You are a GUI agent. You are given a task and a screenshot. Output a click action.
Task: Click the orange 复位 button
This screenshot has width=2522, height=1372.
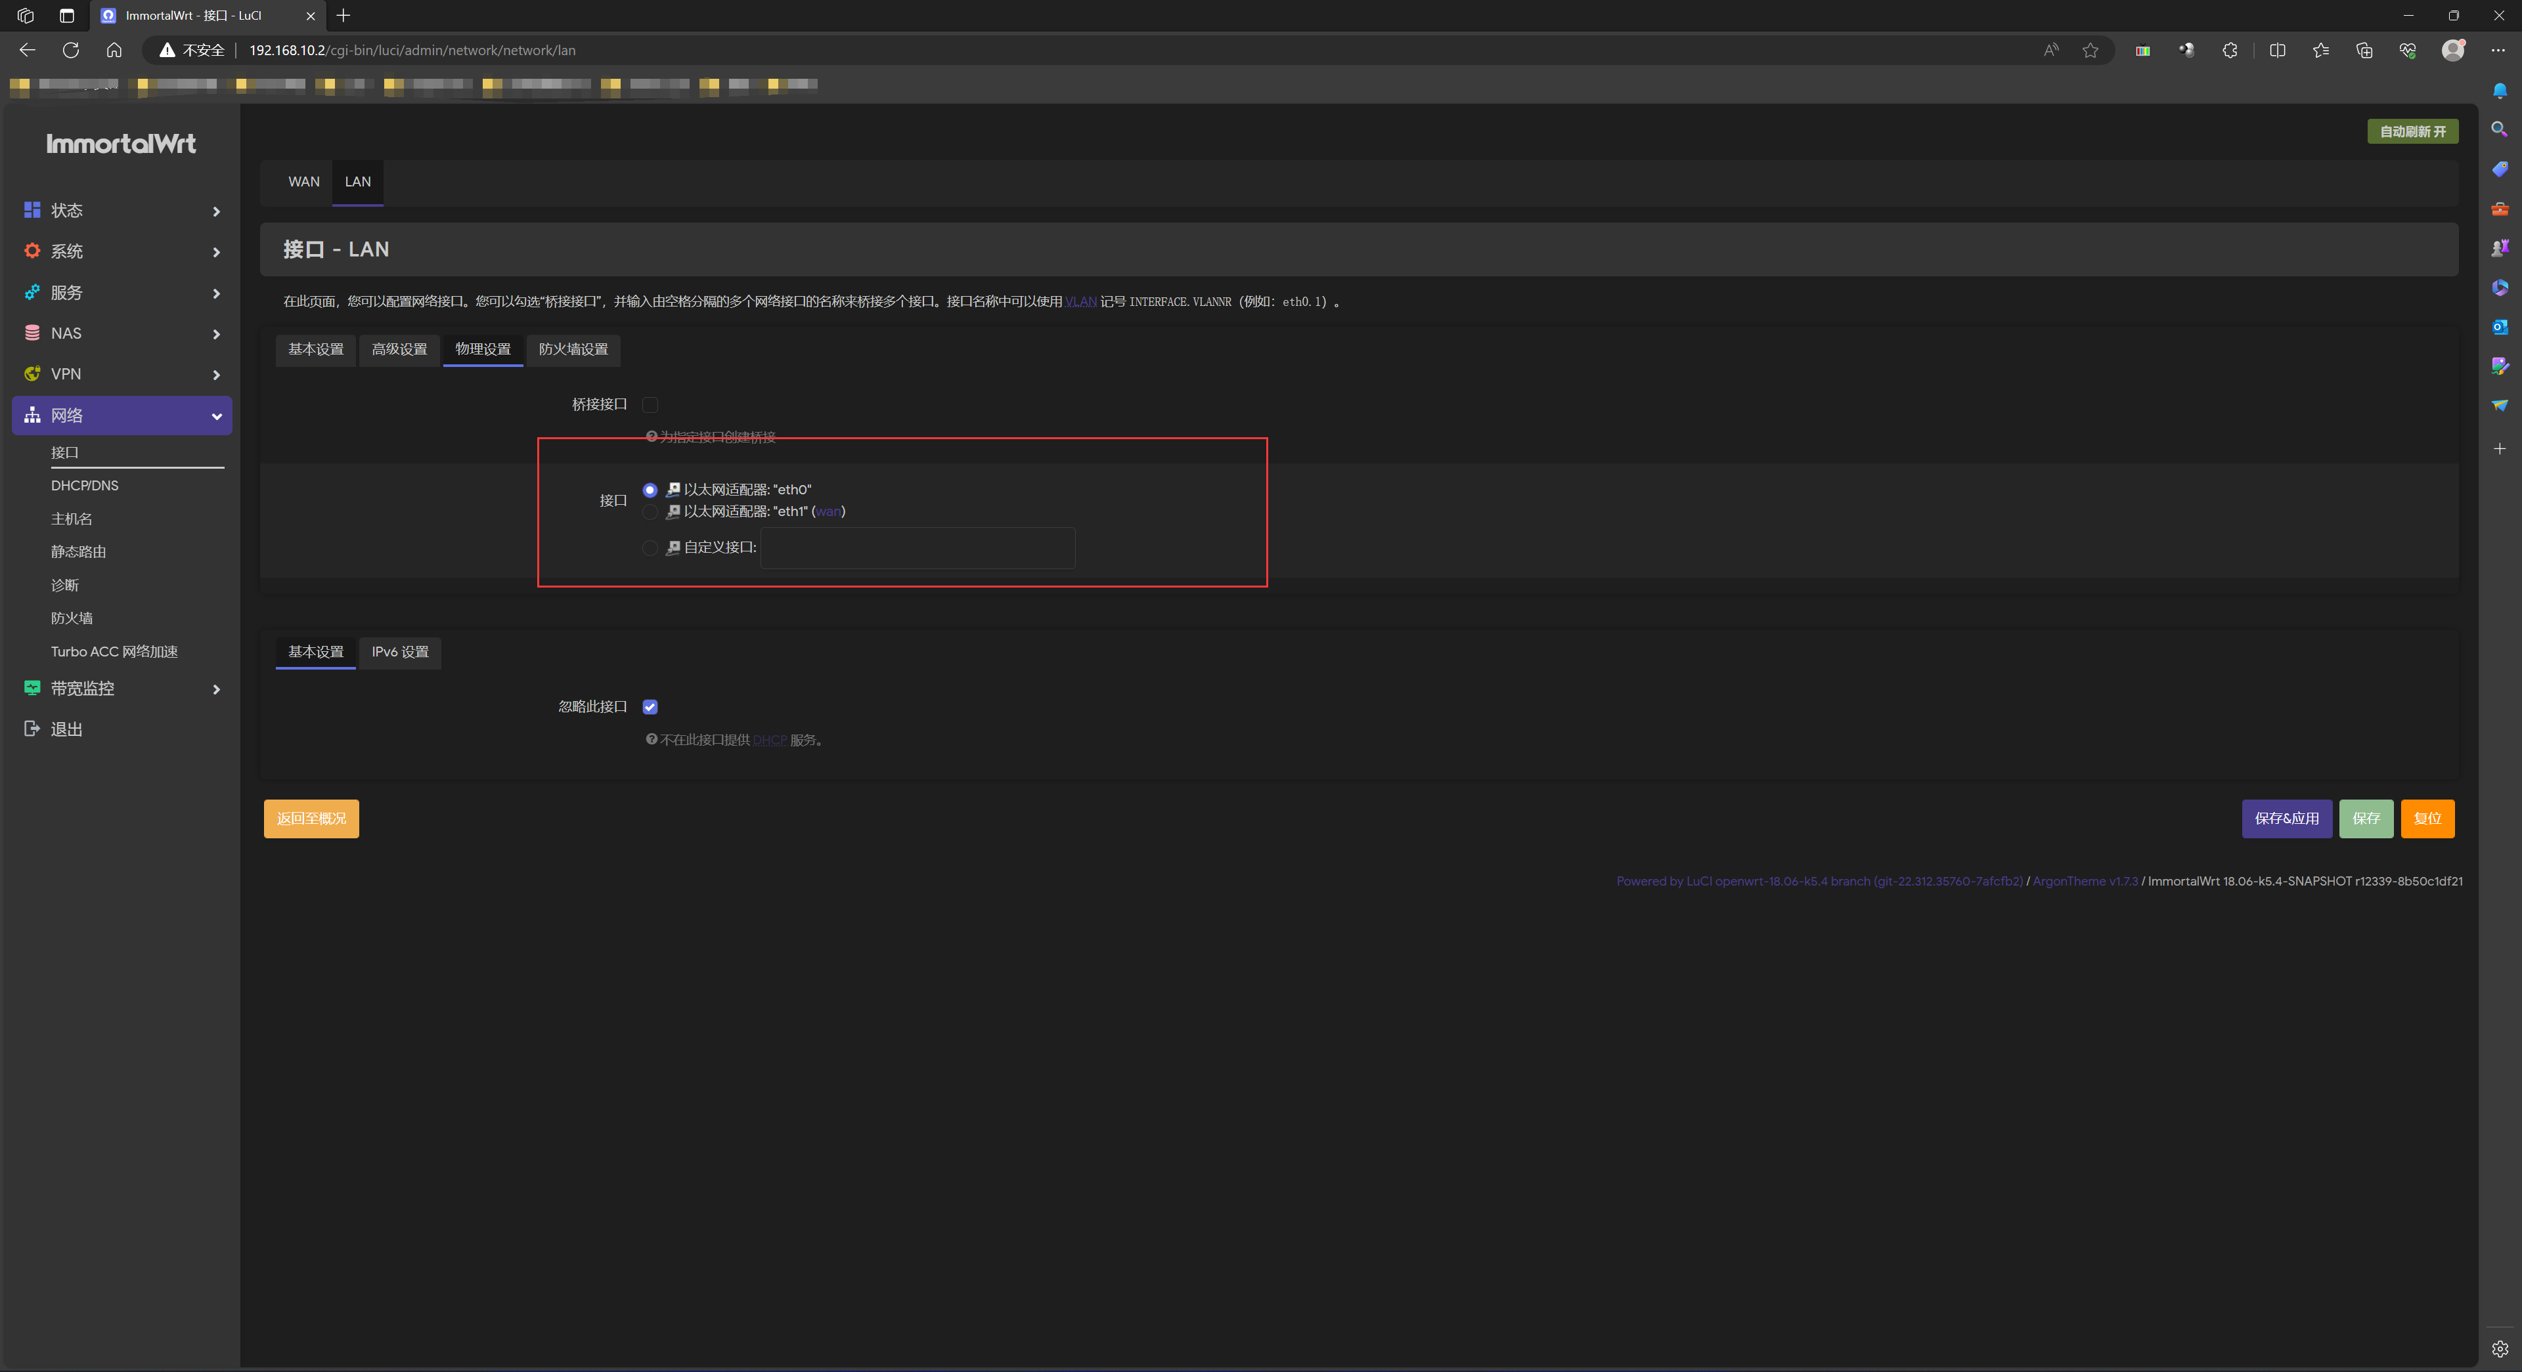2427,818
